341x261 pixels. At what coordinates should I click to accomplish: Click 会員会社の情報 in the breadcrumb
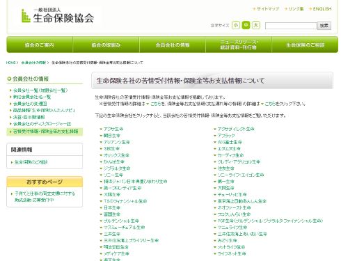click(33, 63)
